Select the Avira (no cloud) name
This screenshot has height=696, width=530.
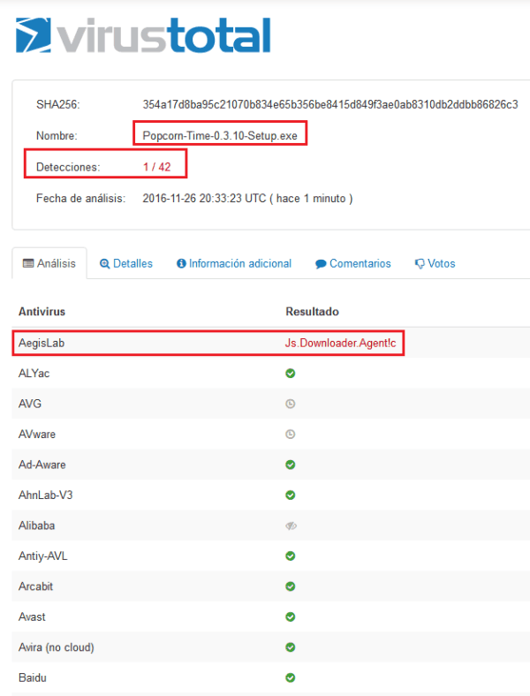[x=57, y=647]
